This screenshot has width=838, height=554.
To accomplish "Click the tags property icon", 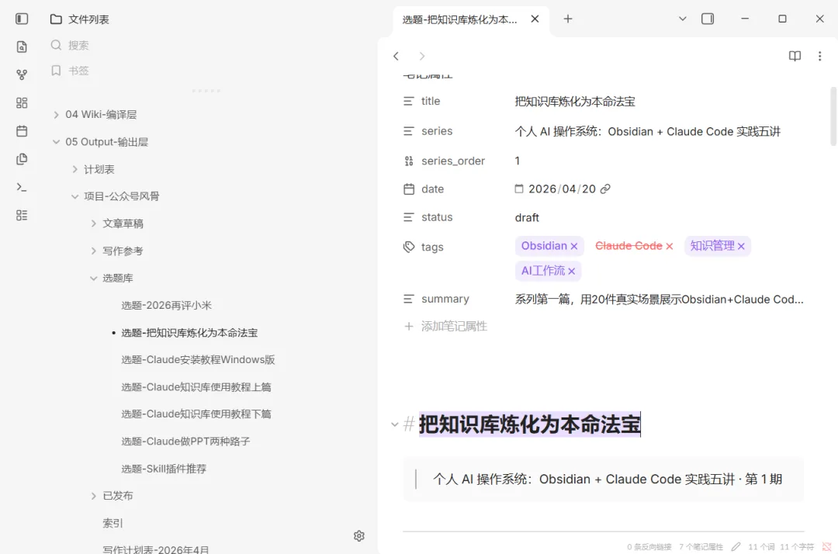I will pyautogui.click(x=409, y=247).
